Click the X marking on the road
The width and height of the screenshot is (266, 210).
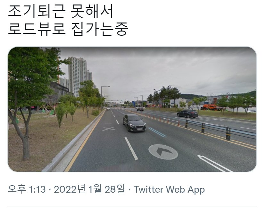[109, 129]
